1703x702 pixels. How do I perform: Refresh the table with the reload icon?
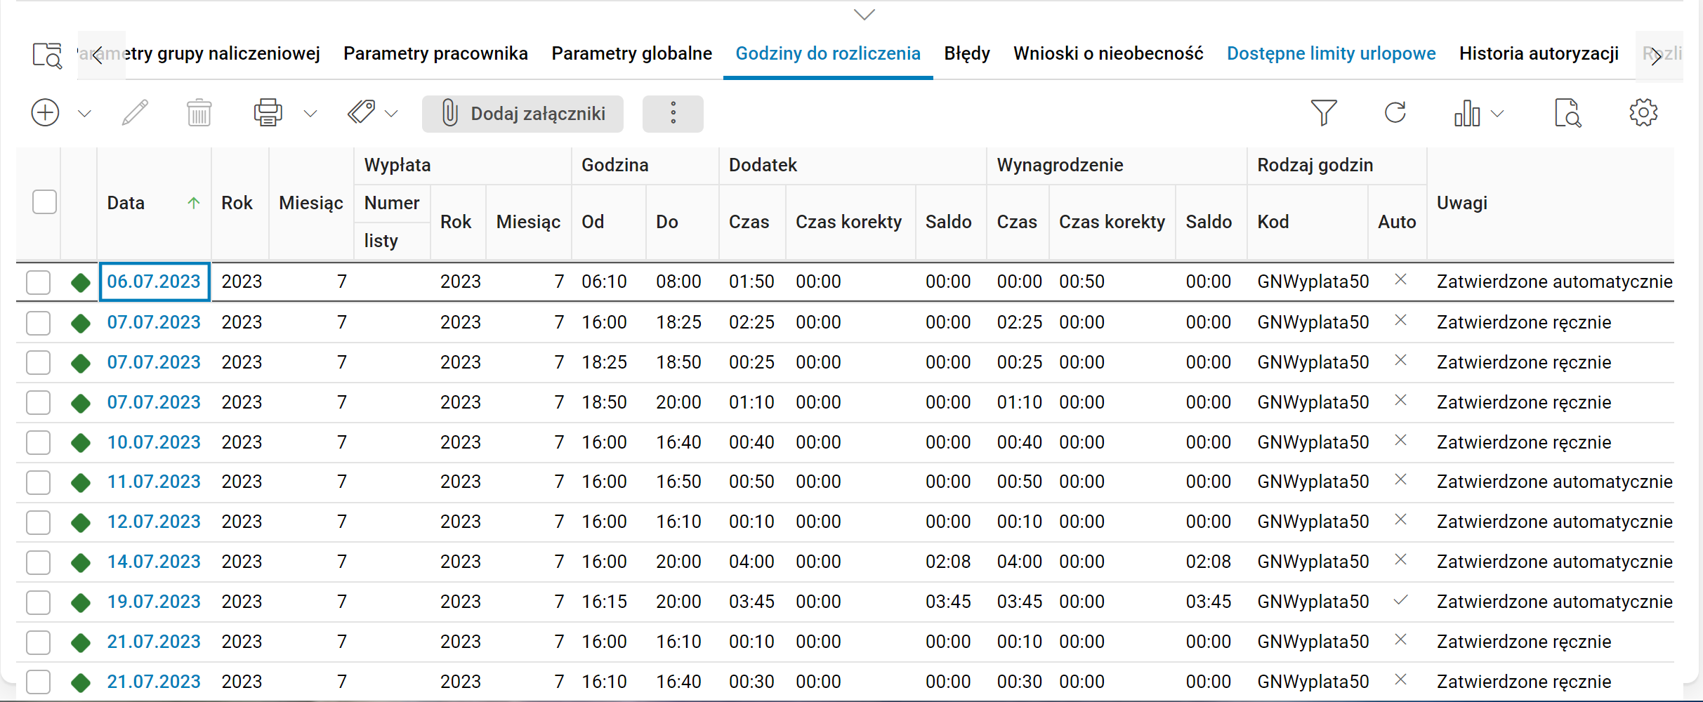pos(1395,113)
